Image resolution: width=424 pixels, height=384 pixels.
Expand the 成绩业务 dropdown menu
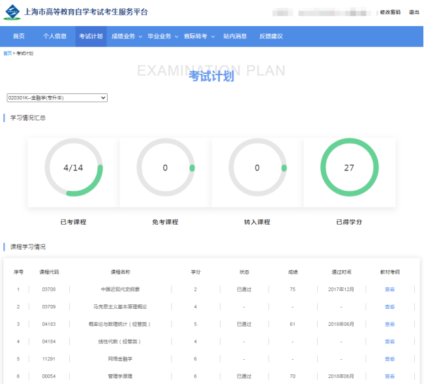coord(125,37)
